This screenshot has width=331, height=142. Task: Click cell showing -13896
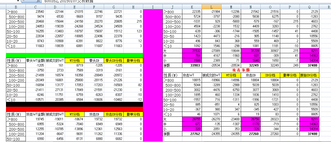click(74, 129)
